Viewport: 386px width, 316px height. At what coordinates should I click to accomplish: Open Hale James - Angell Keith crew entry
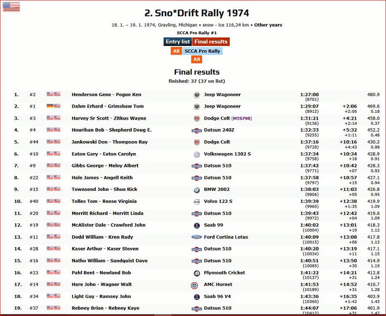102,178
